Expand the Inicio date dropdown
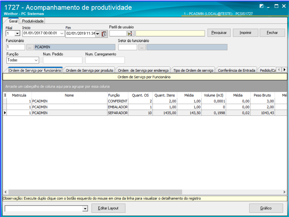This screenshot has height=217, width=289. 62,33
